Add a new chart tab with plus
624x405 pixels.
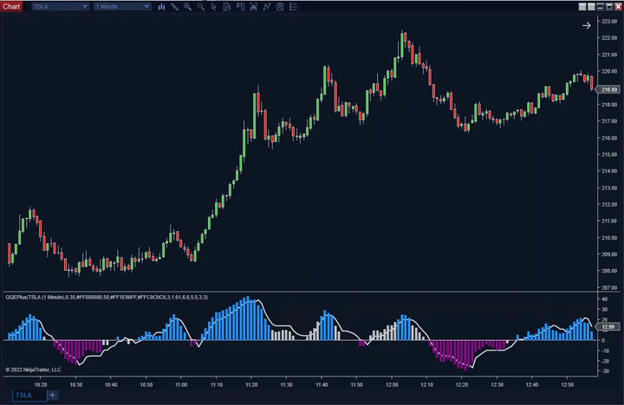click(52, 395)
